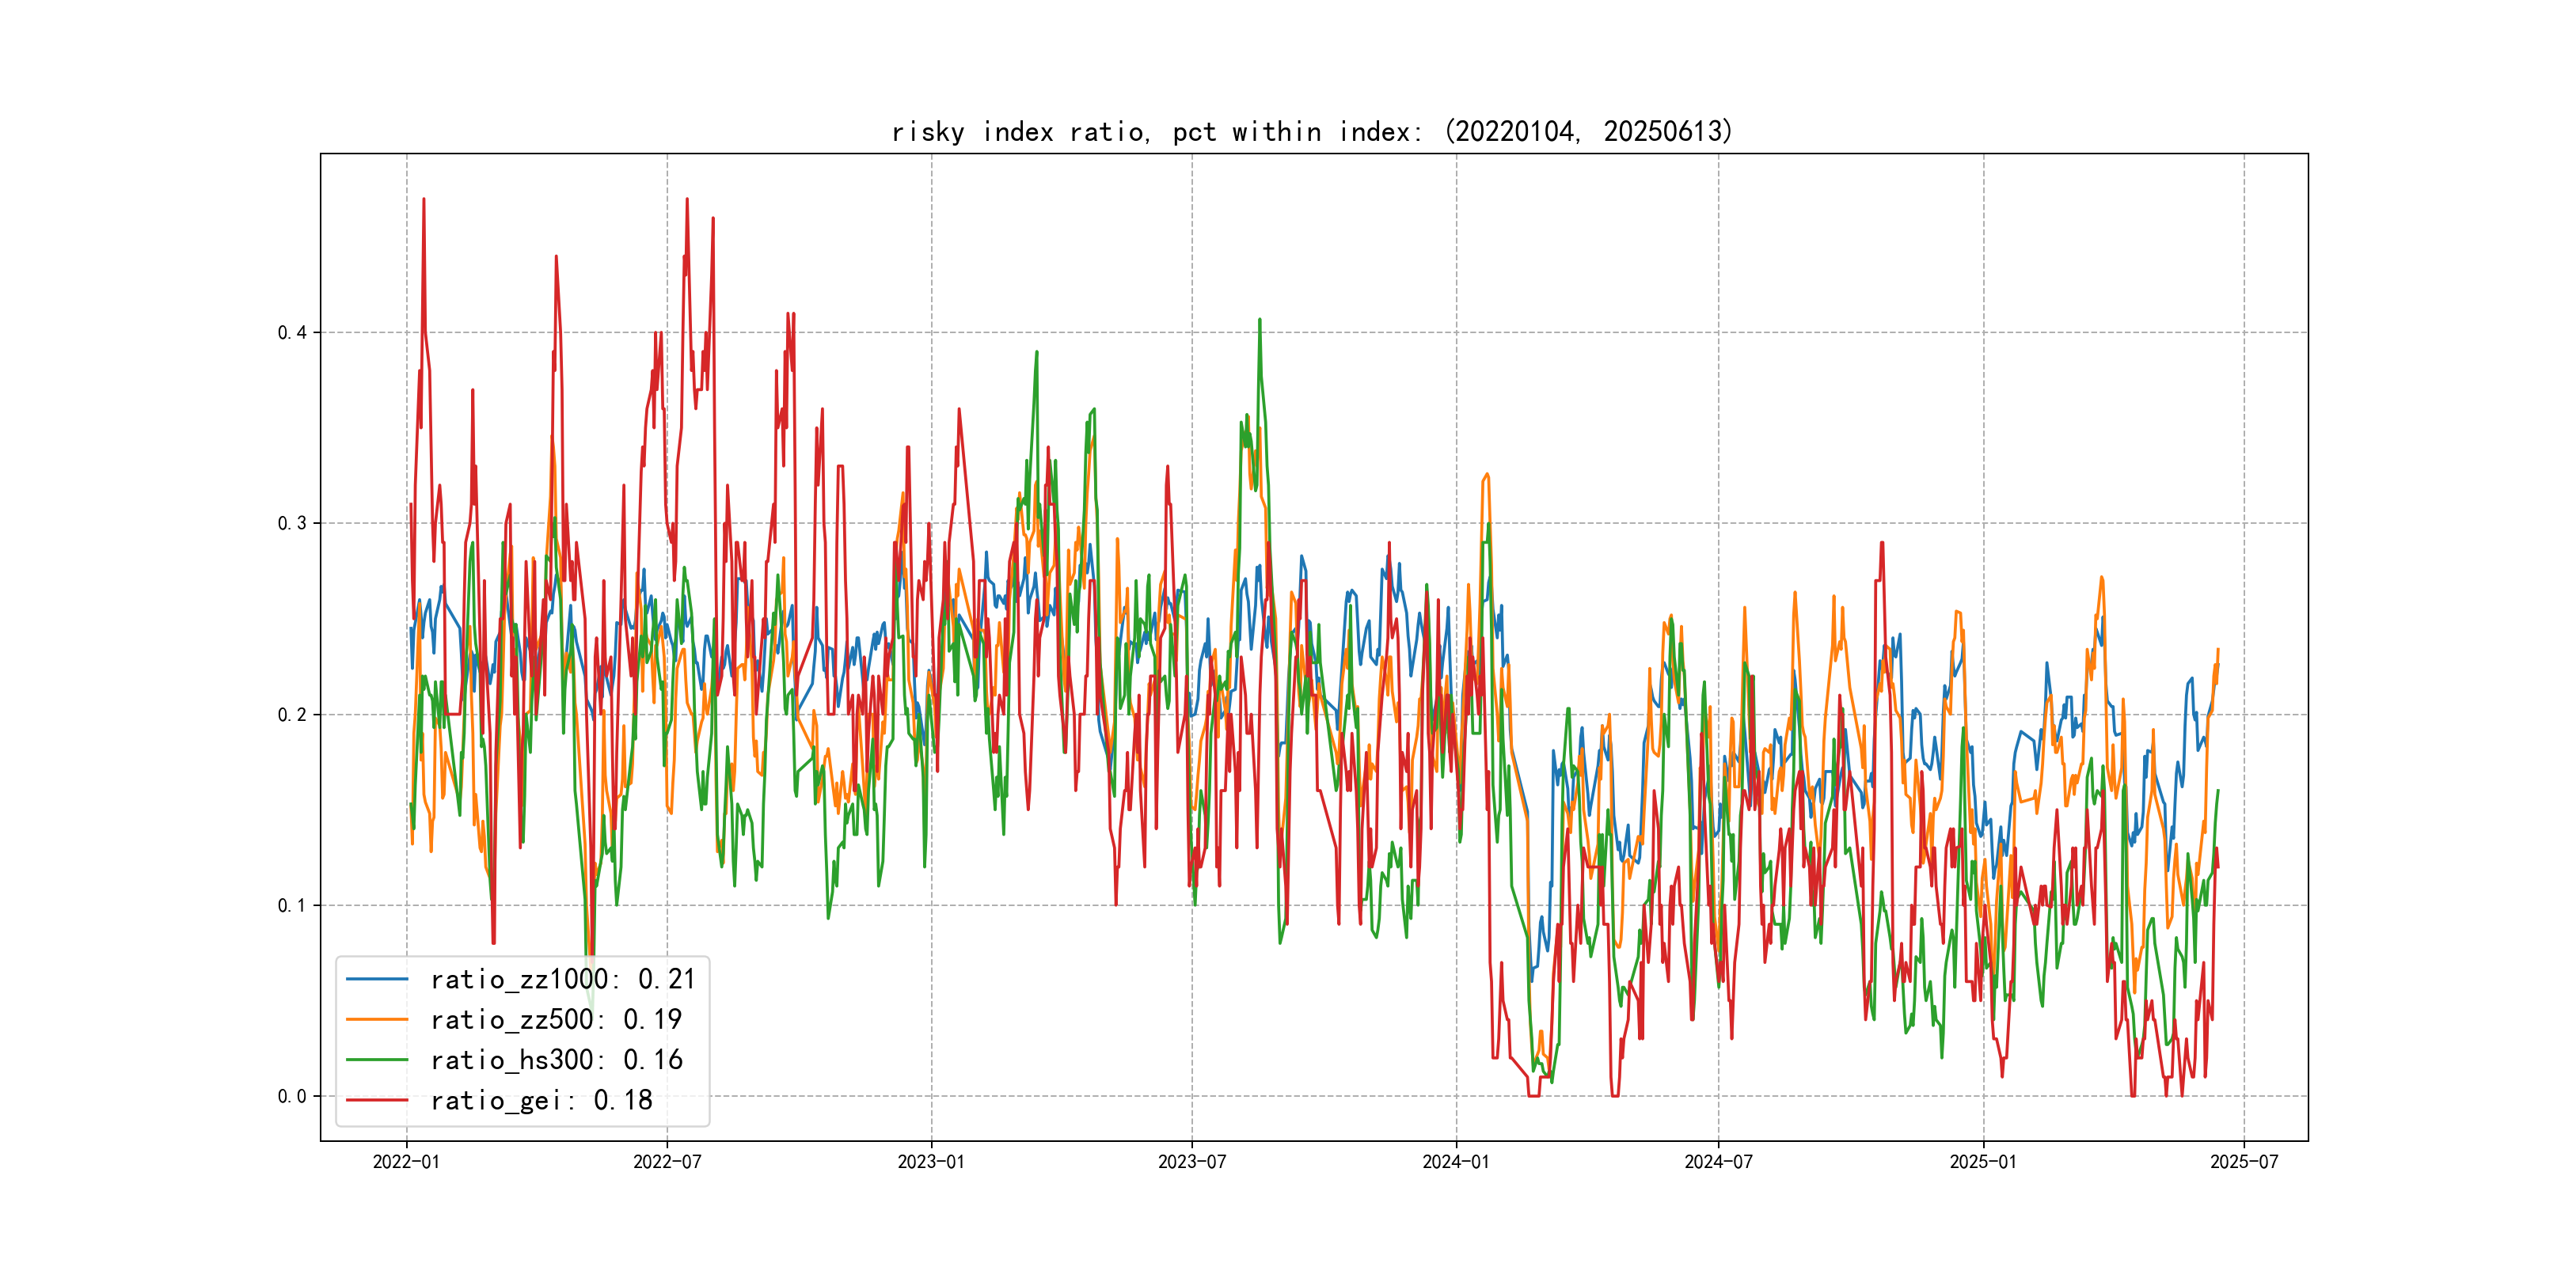Screen dimensions: 2565x1282
Task: Select the 'ratio_zz1000: 0.21' legend label
Action: pyautogui.click(x=563, y=980)
